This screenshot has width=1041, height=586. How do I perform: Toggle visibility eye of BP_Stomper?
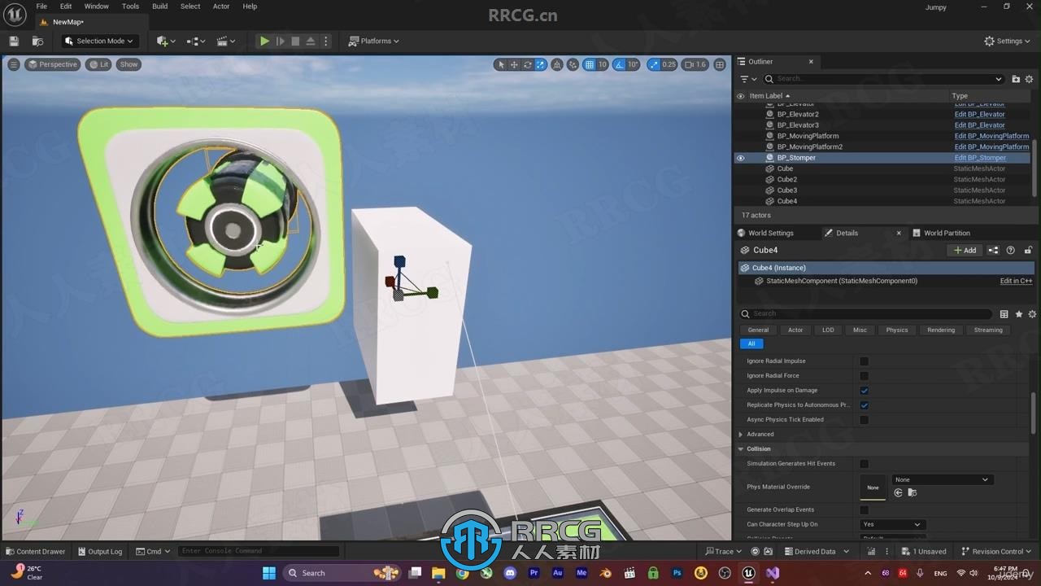pyautogui.click(x=740, y=158)
